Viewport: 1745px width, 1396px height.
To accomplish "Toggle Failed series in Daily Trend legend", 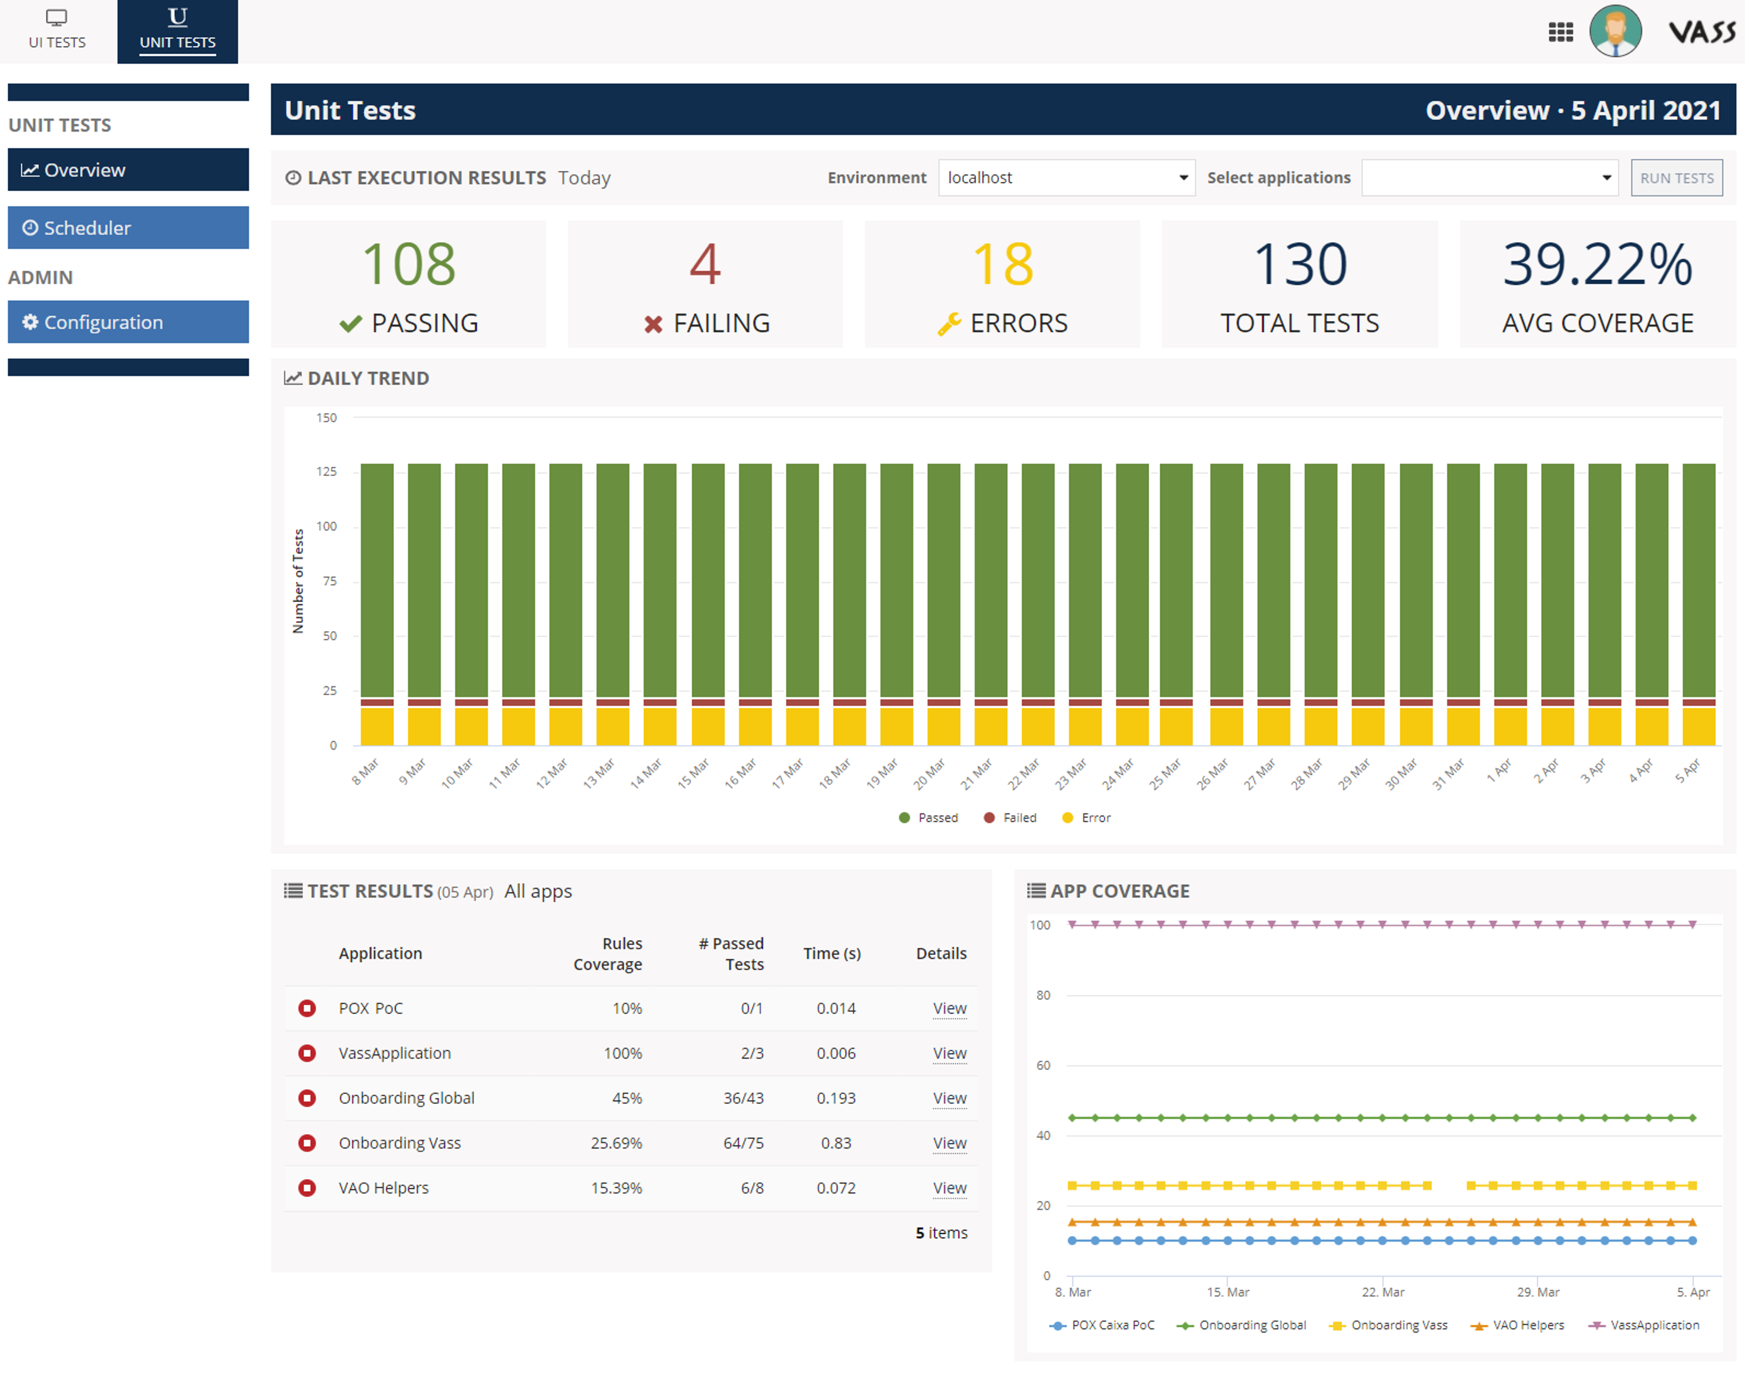I will coord(1009,817).
